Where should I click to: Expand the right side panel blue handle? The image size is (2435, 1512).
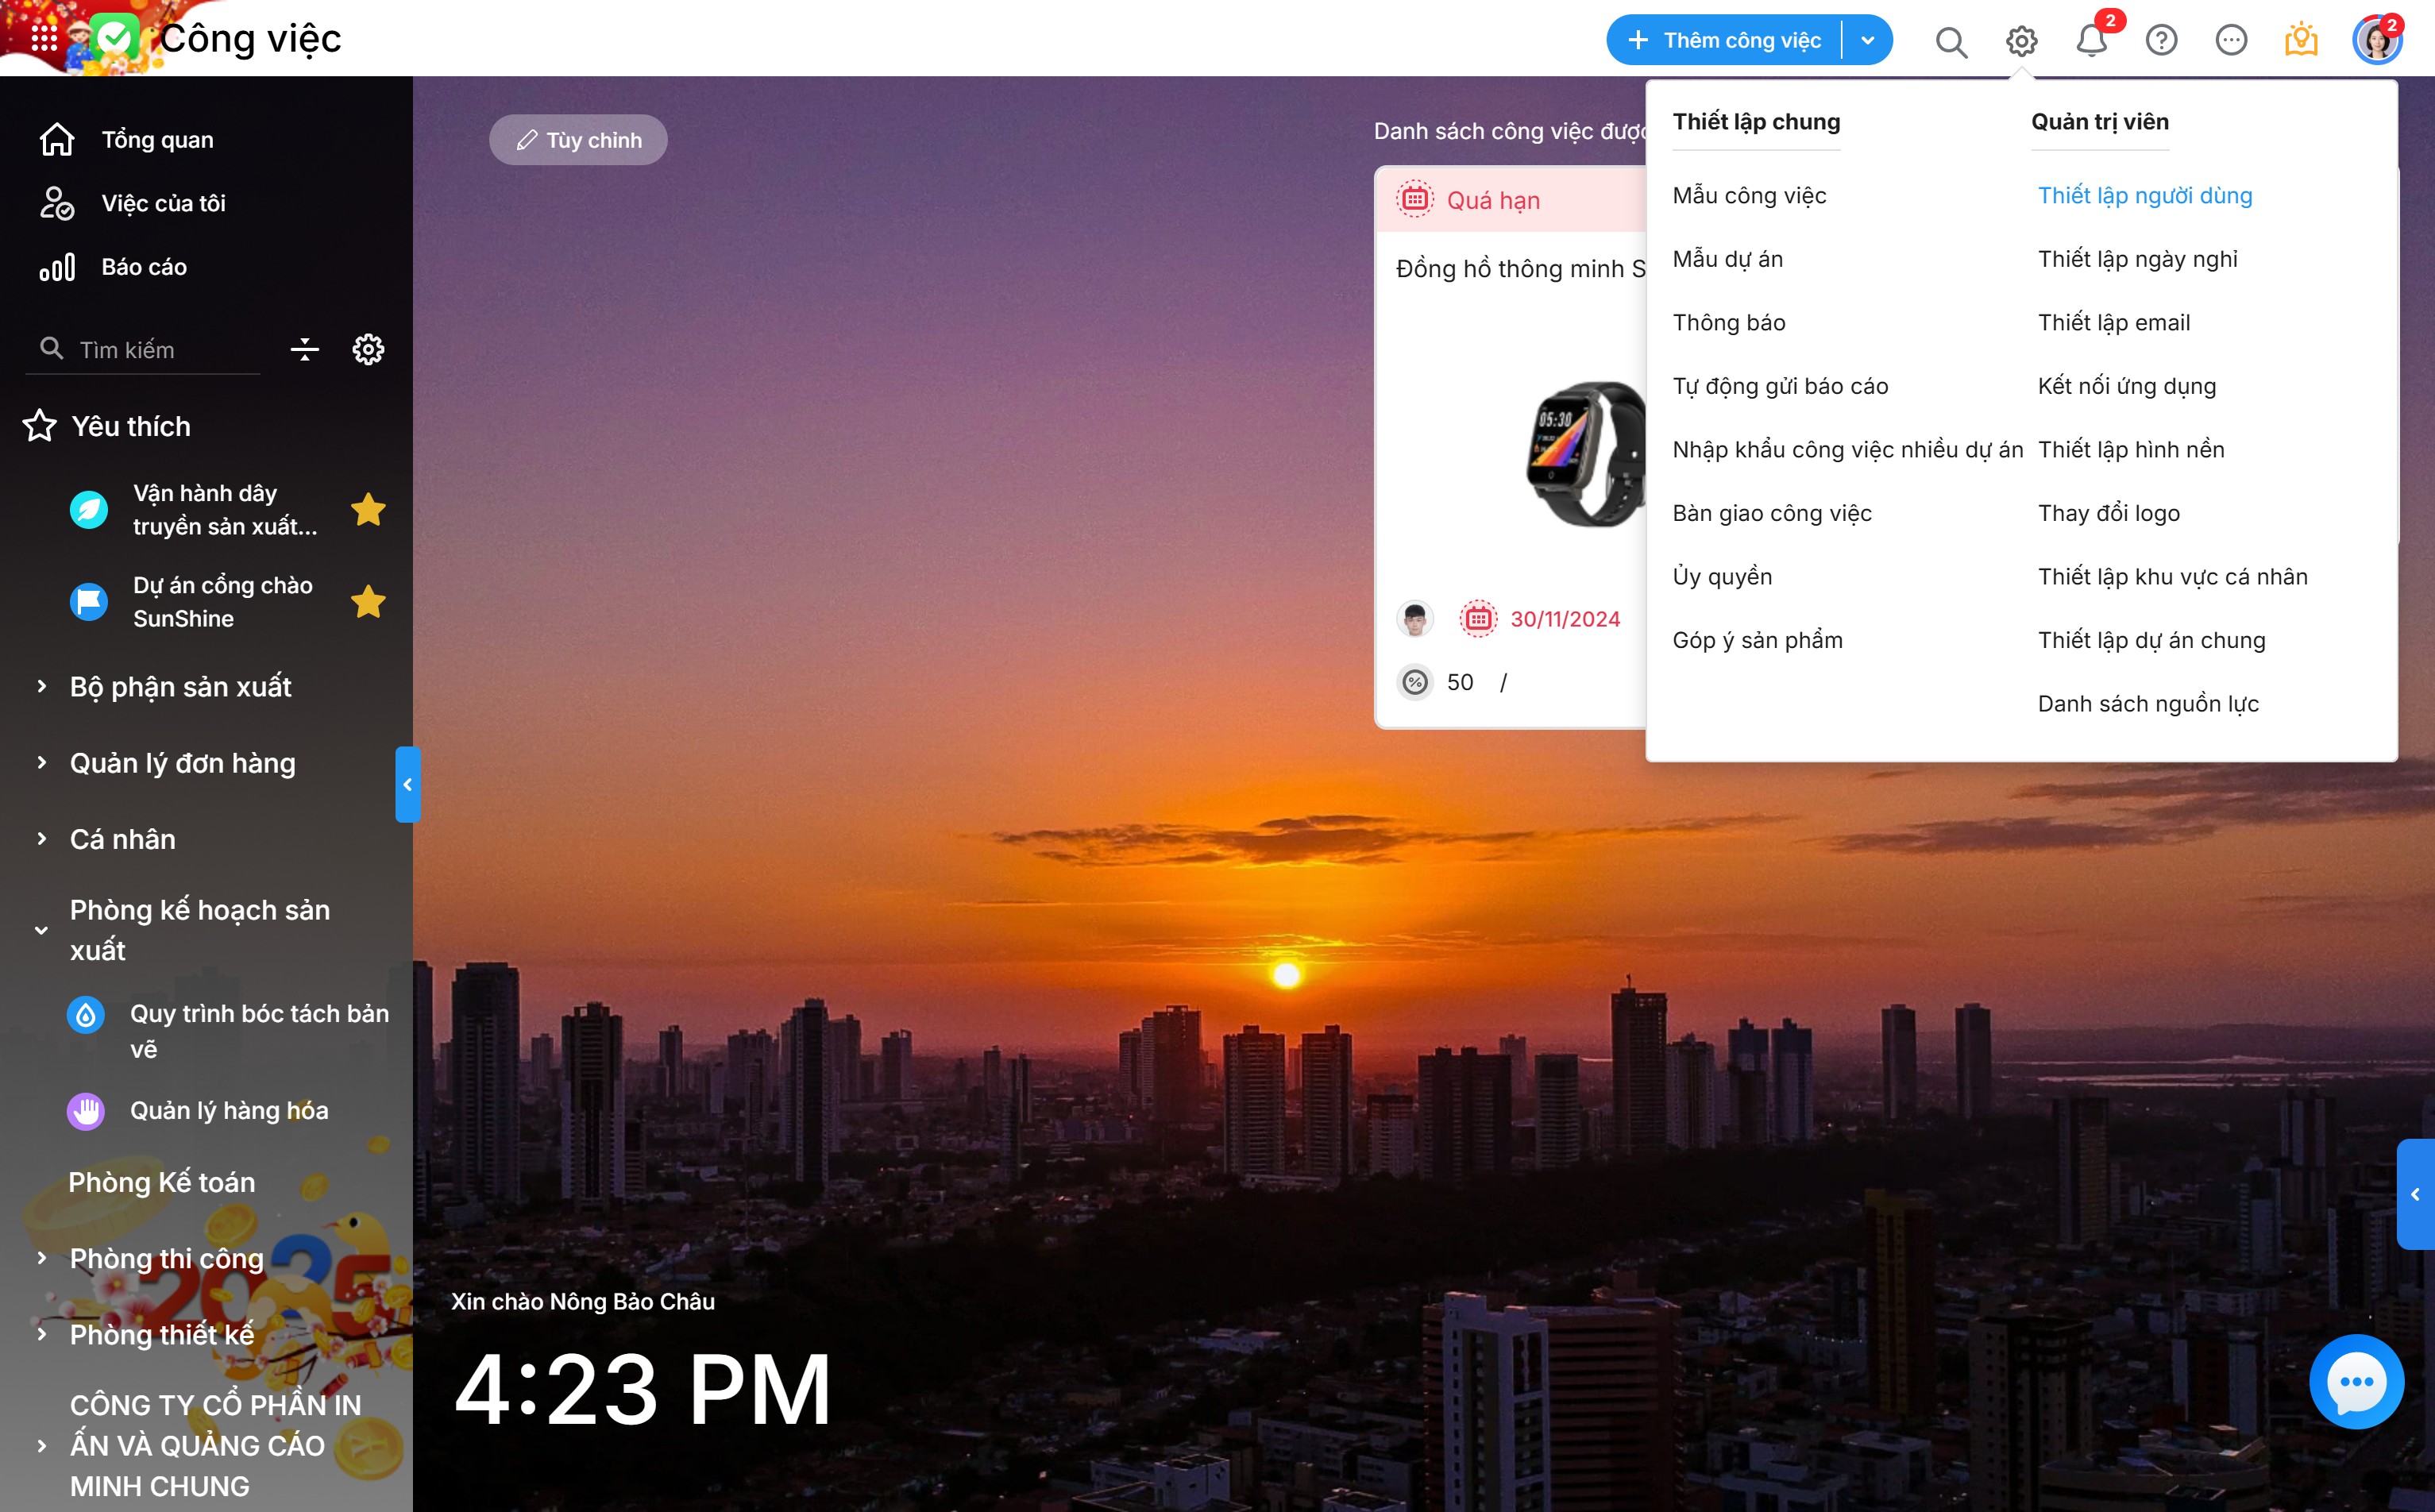tap(2416, 1194)
